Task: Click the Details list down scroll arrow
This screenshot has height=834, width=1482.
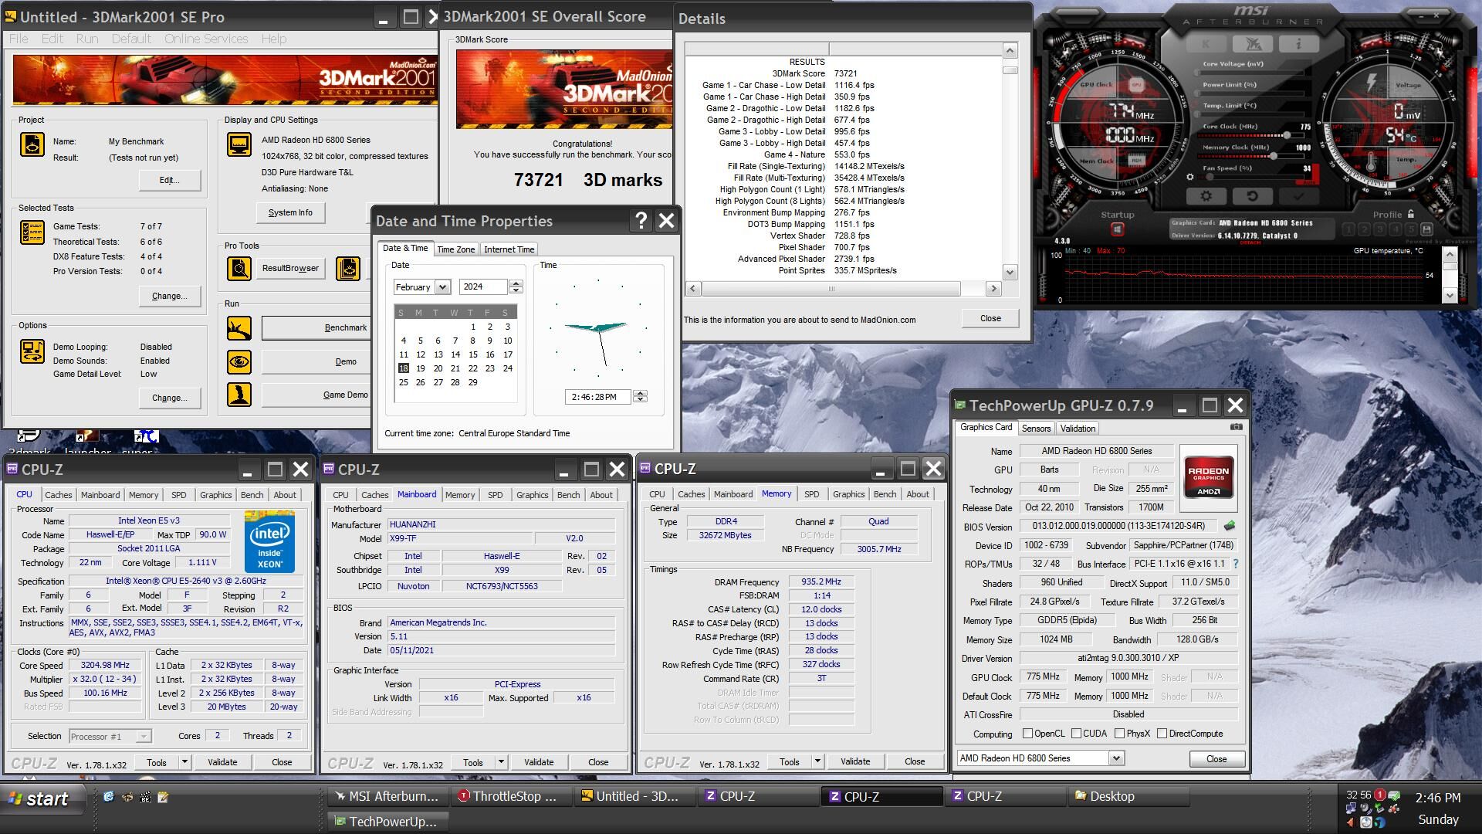Action: pyautogui.click(x=1010, y=272)
